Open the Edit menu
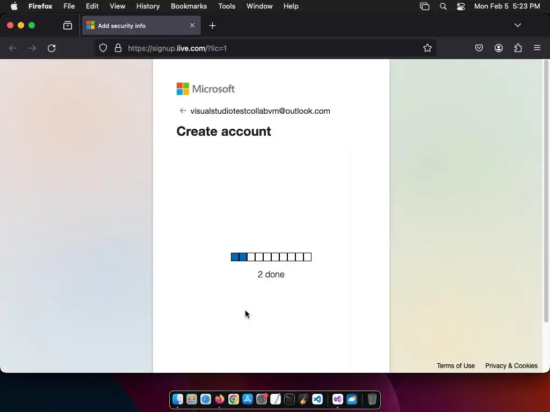 [92, 6]
